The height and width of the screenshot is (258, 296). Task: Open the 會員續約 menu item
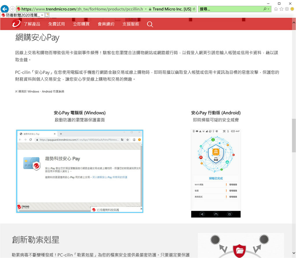[x=106, y=24]
